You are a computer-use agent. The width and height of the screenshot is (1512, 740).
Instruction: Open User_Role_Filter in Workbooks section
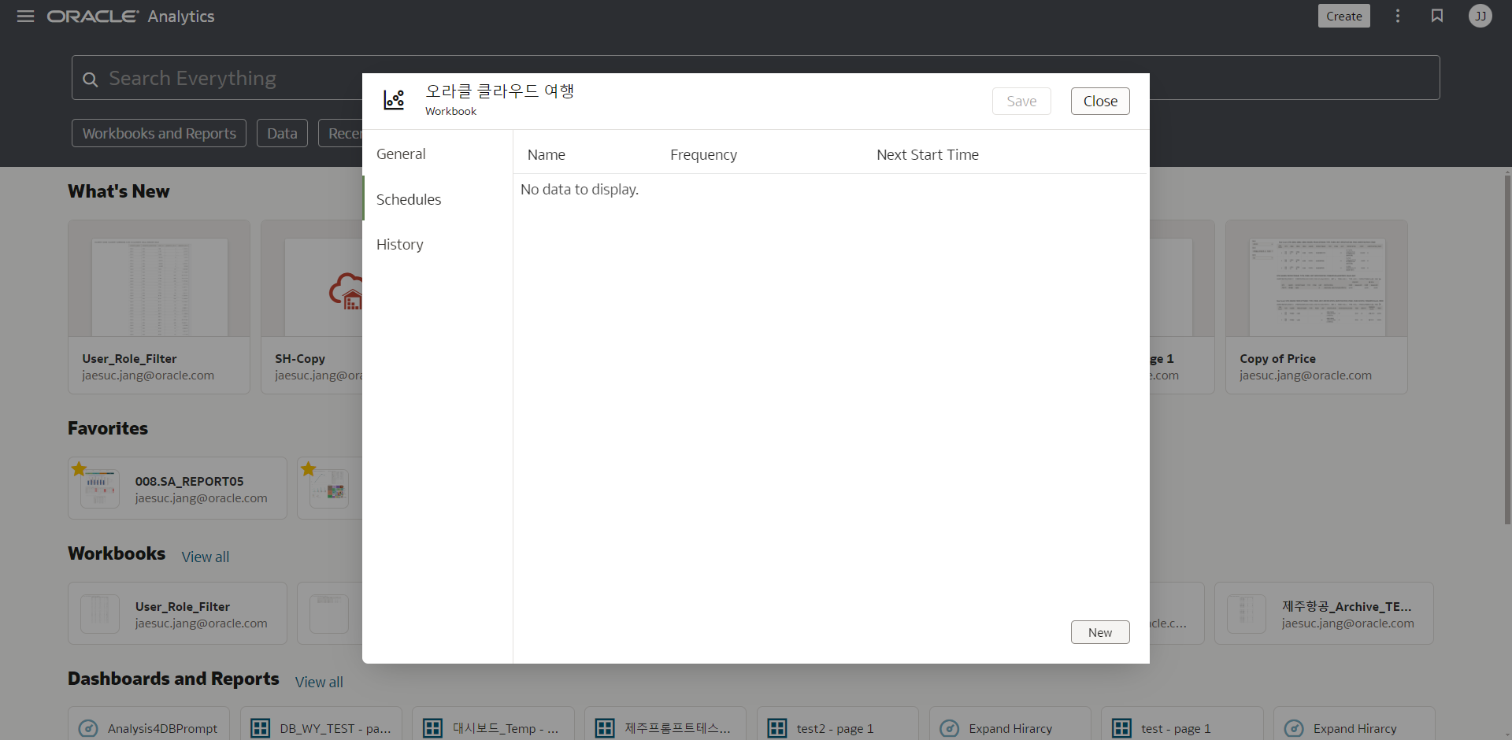tap(177, 613)
